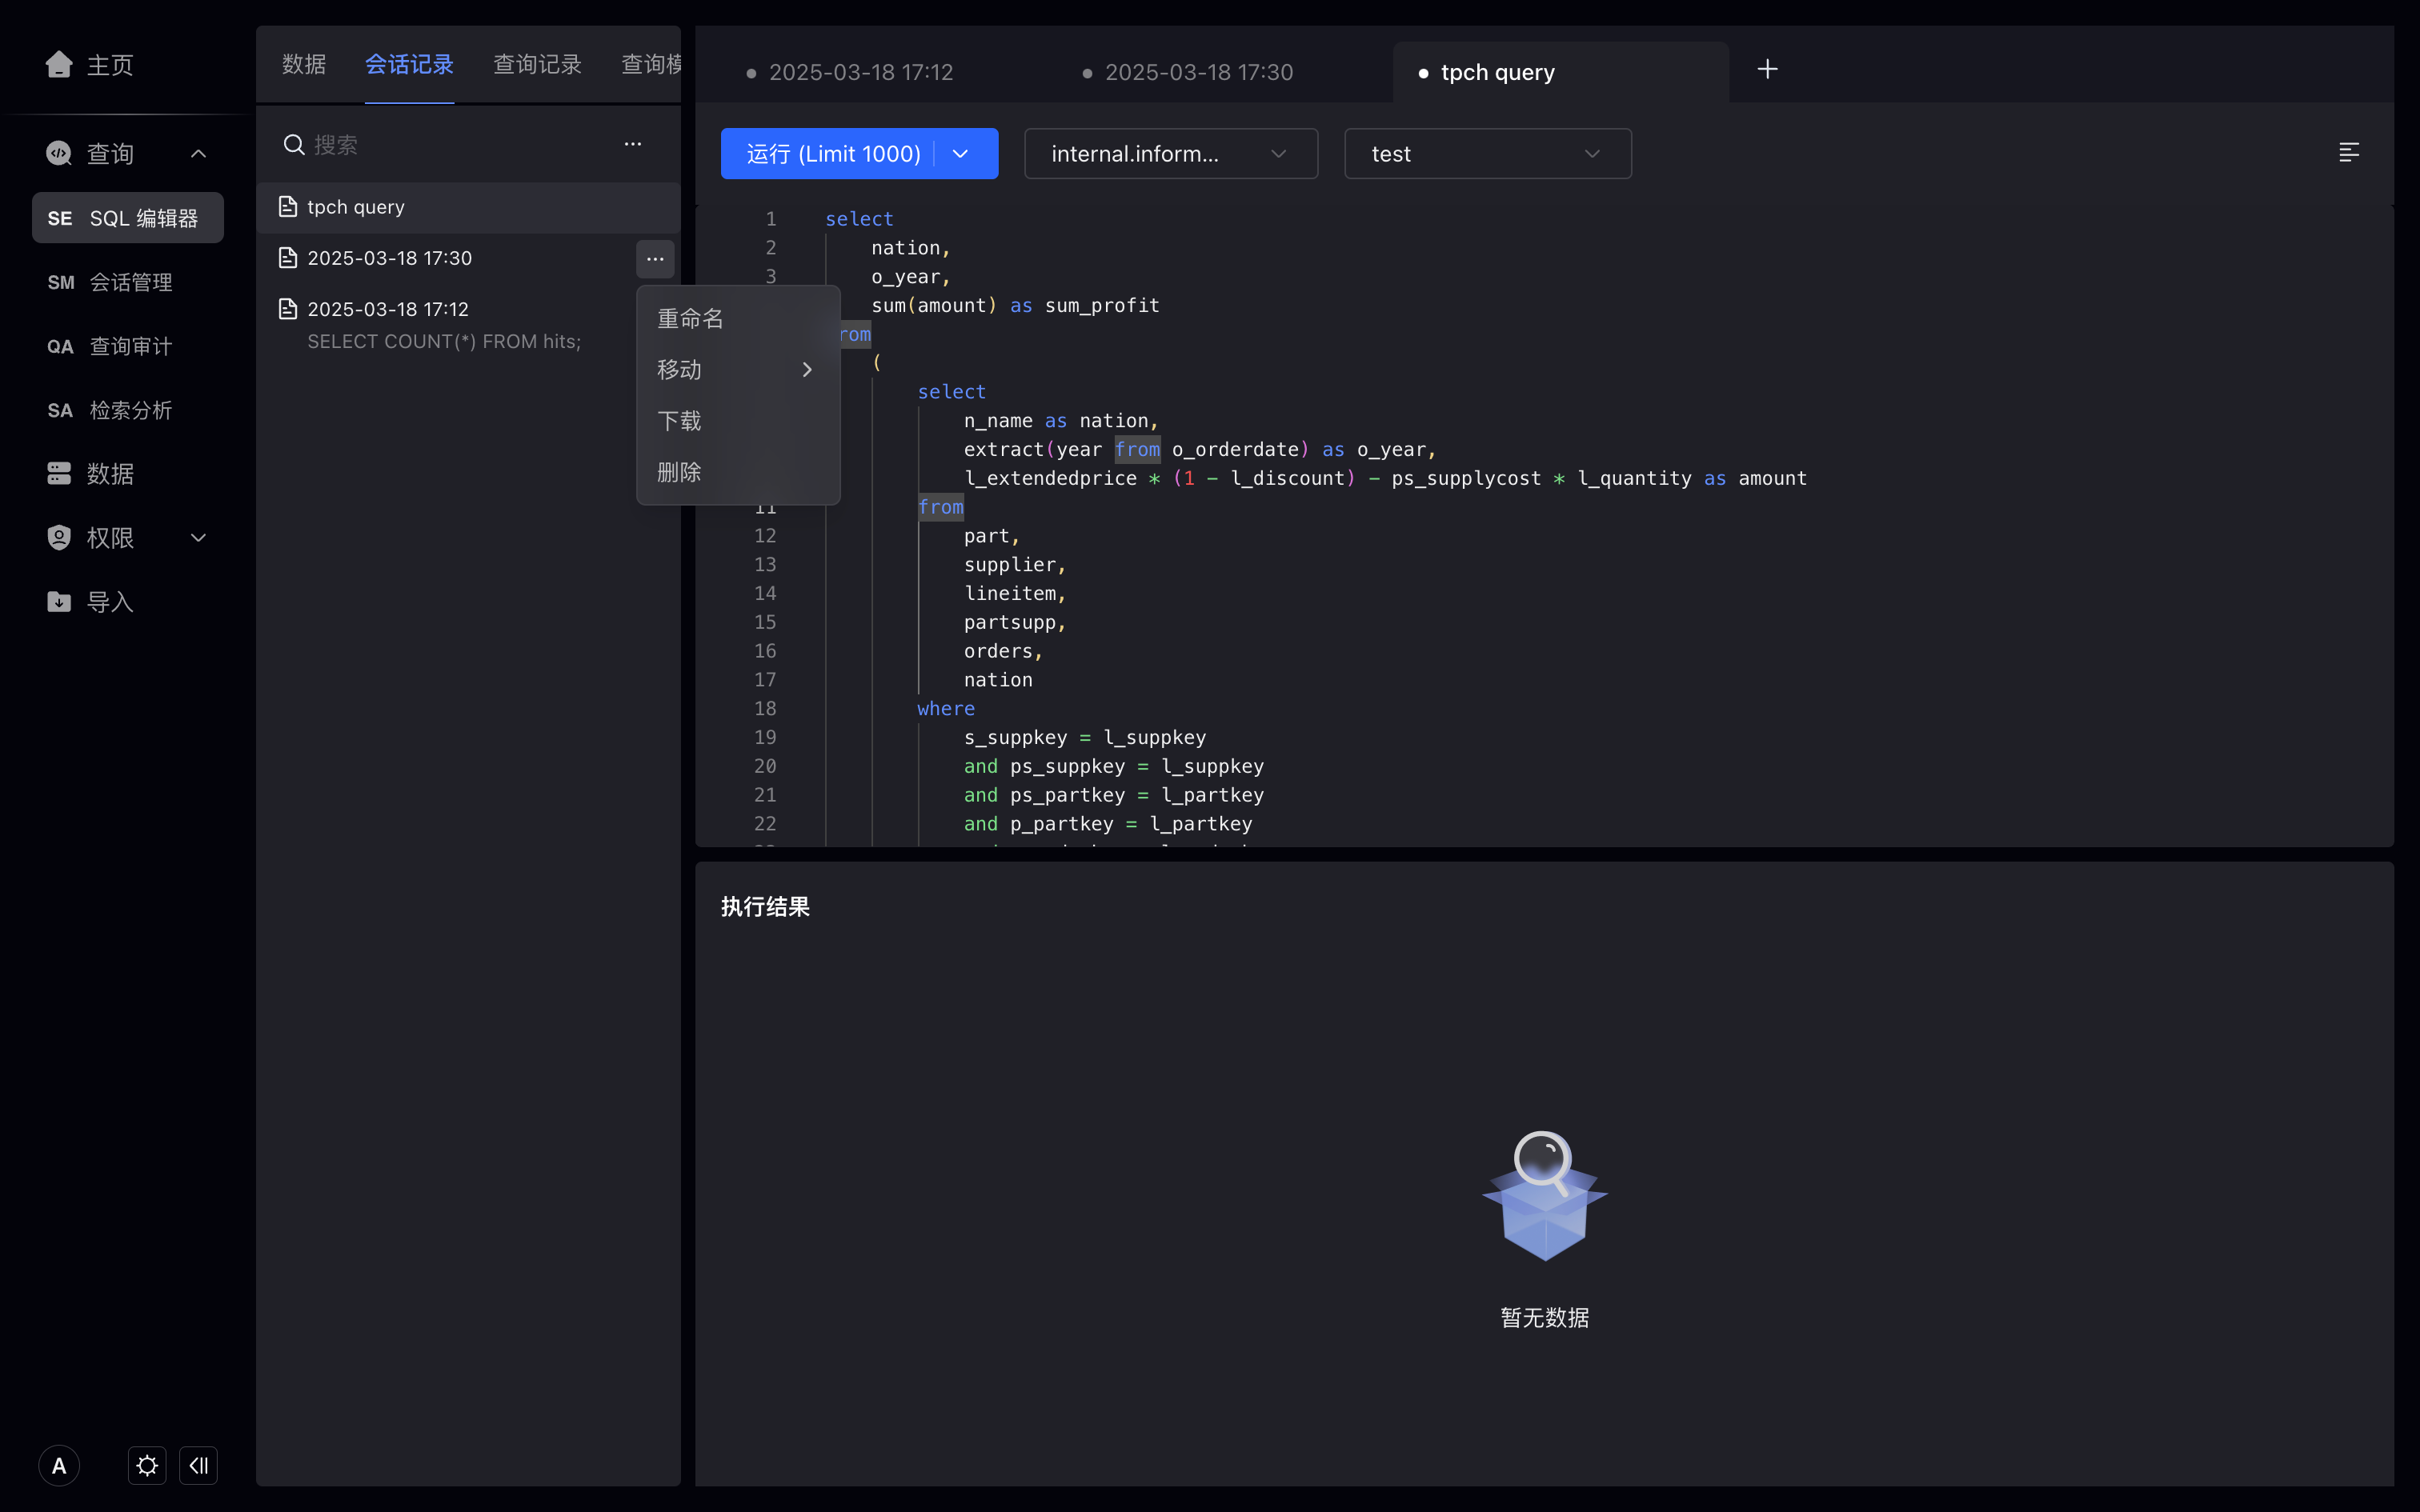Click the 权限 shield icon
The height and width of the screenshot is (1512, 2420).
pyautogui.click(x=59, y=538)
